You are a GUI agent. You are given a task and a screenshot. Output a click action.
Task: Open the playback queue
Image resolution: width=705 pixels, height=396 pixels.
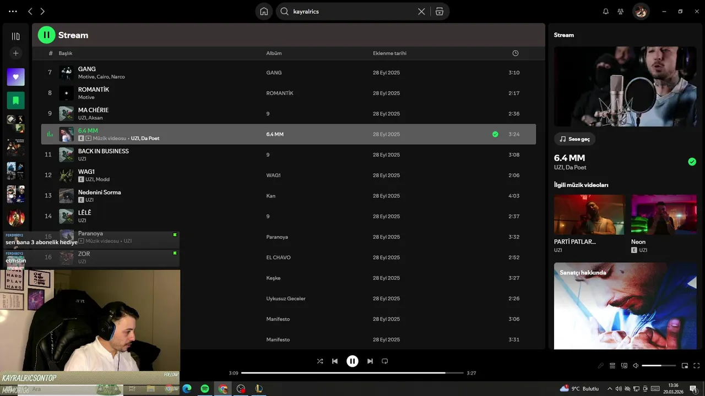pyautogui.click(x=612, y=366)
